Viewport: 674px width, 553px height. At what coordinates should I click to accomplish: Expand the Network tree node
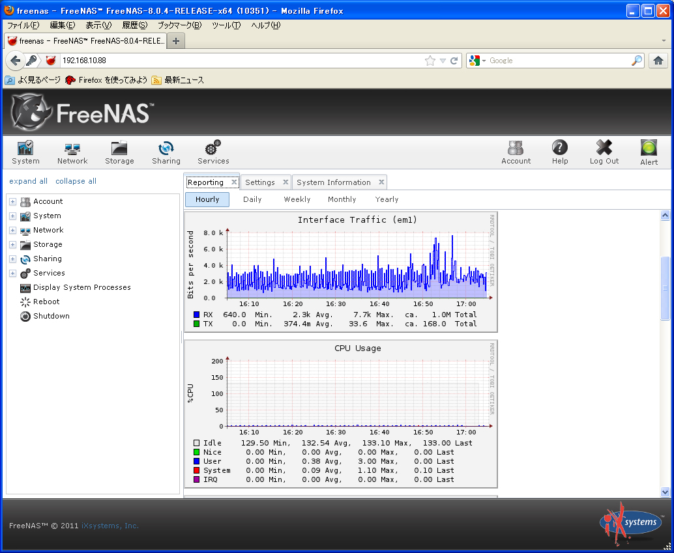click(12, 231)
